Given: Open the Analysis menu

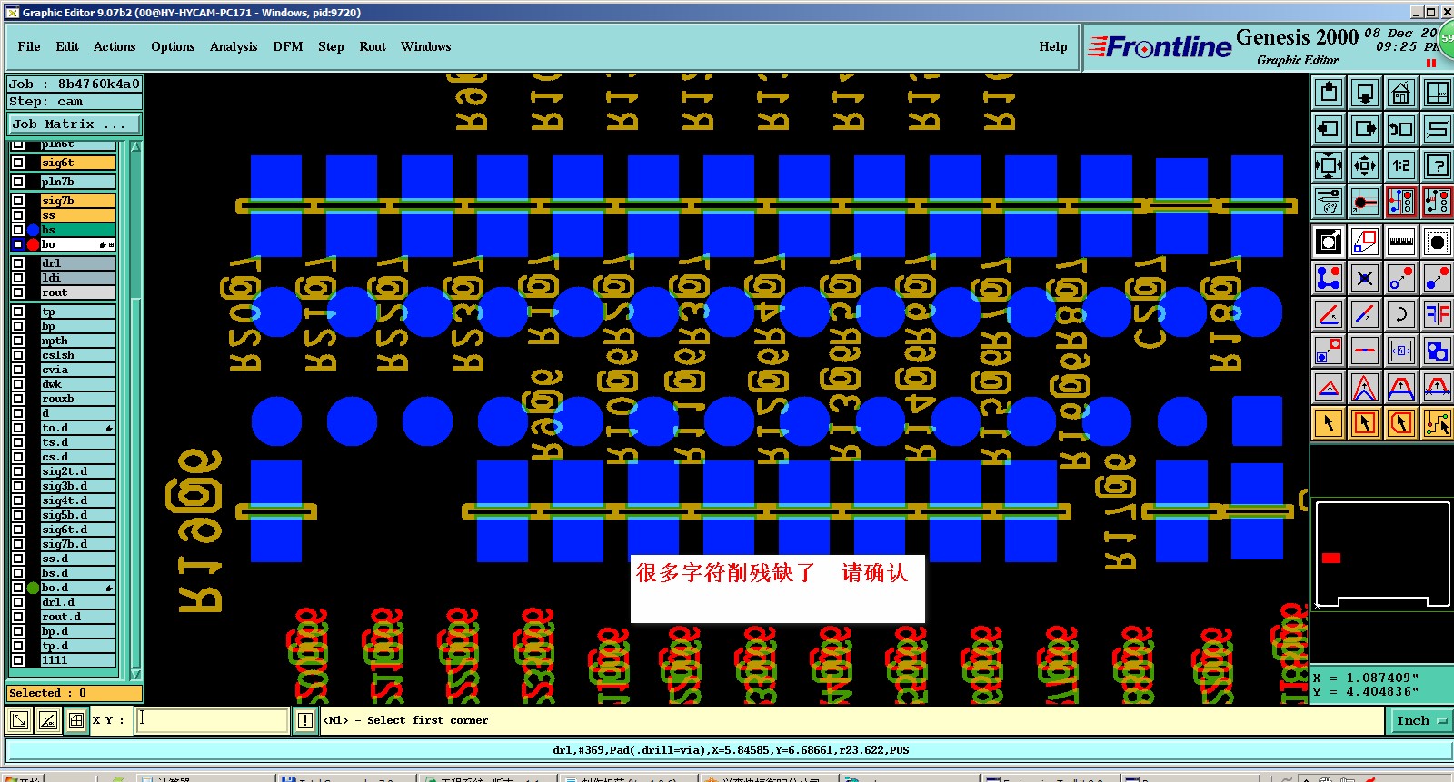Looking at the screenshot, I should 234,46.
